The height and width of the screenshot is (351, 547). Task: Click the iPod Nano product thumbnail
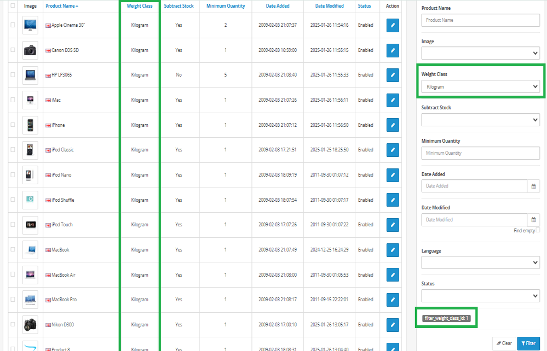30,175
